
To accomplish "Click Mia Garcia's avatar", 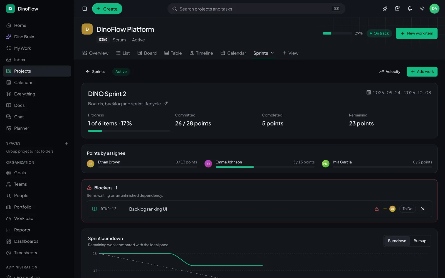I will 326,164.
